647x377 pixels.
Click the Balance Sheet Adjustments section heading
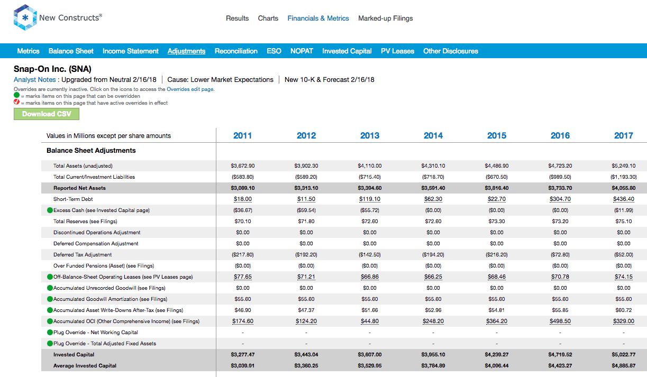click(91, 151)
